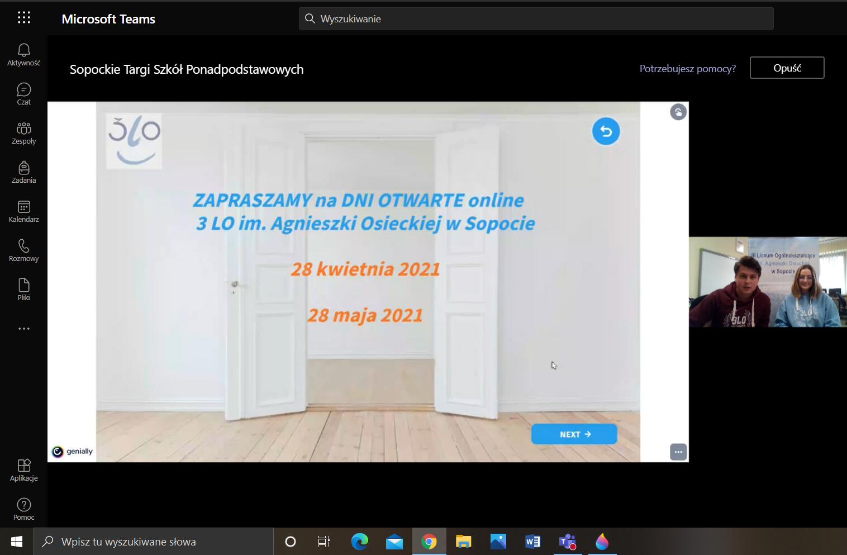Leave meeting with Opuść button
Image resolution: width=847 pixels, height=555 pixels.
click(787, 68)
